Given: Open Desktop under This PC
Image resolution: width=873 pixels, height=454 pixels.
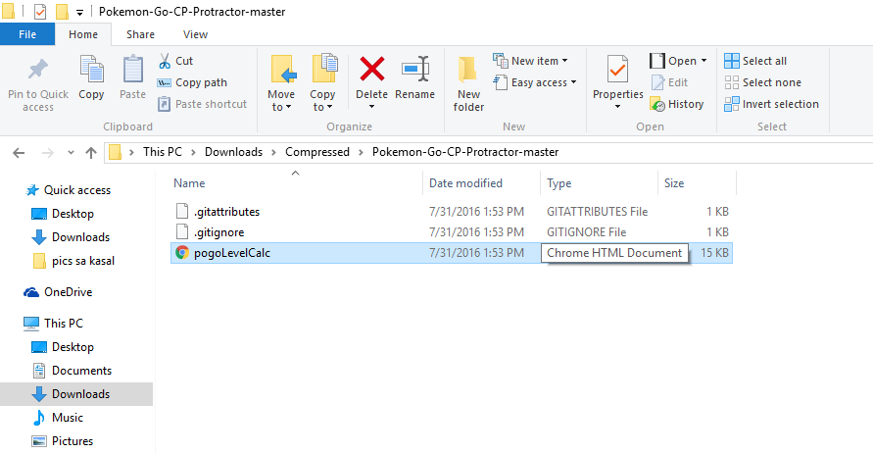Looking at the screenshot, I should [73, 347].
